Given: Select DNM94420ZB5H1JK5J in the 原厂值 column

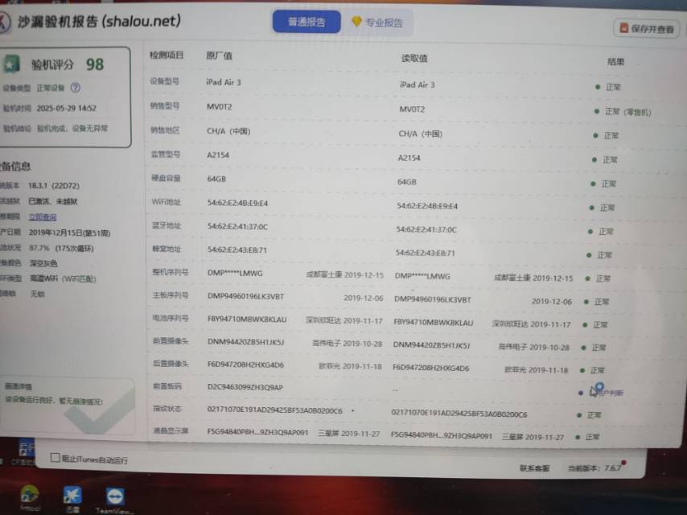Looking at the screenshot, I should pos(246,342).
